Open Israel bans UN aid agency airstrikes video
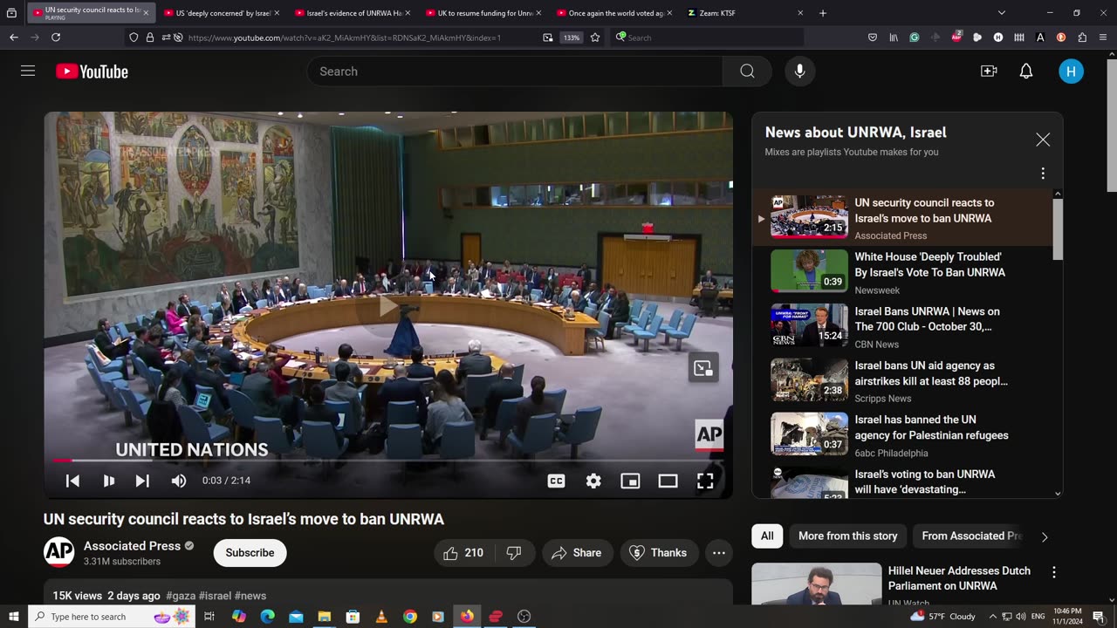Viewport: 1117px width, 628px height. coord(902,380)
